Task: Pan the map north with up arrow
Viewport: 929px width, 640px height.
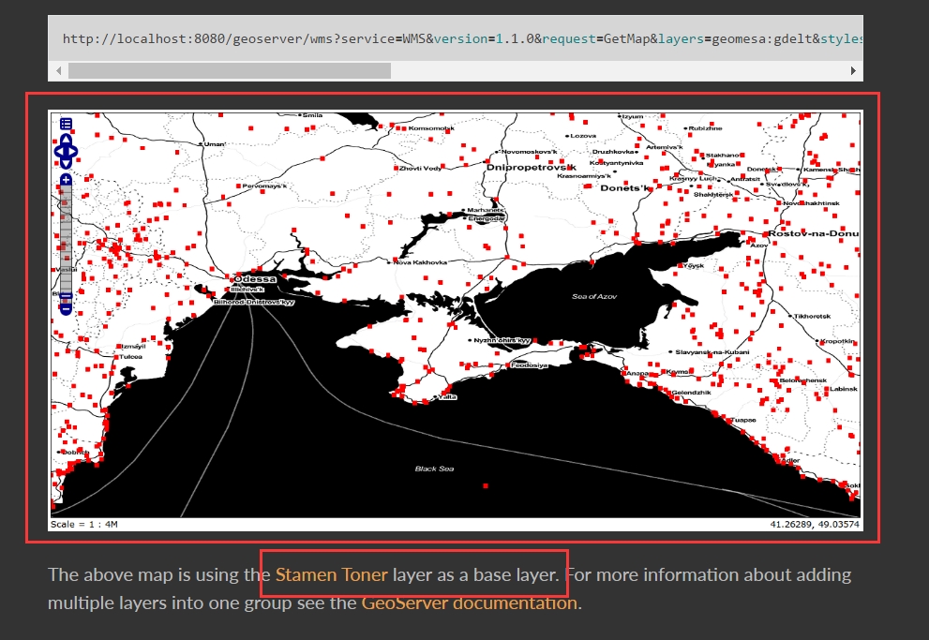Action: click(x=66, y=140)
